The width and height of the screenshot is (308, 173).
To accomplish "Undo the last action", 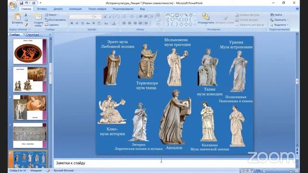I will [x=26, y=3].
